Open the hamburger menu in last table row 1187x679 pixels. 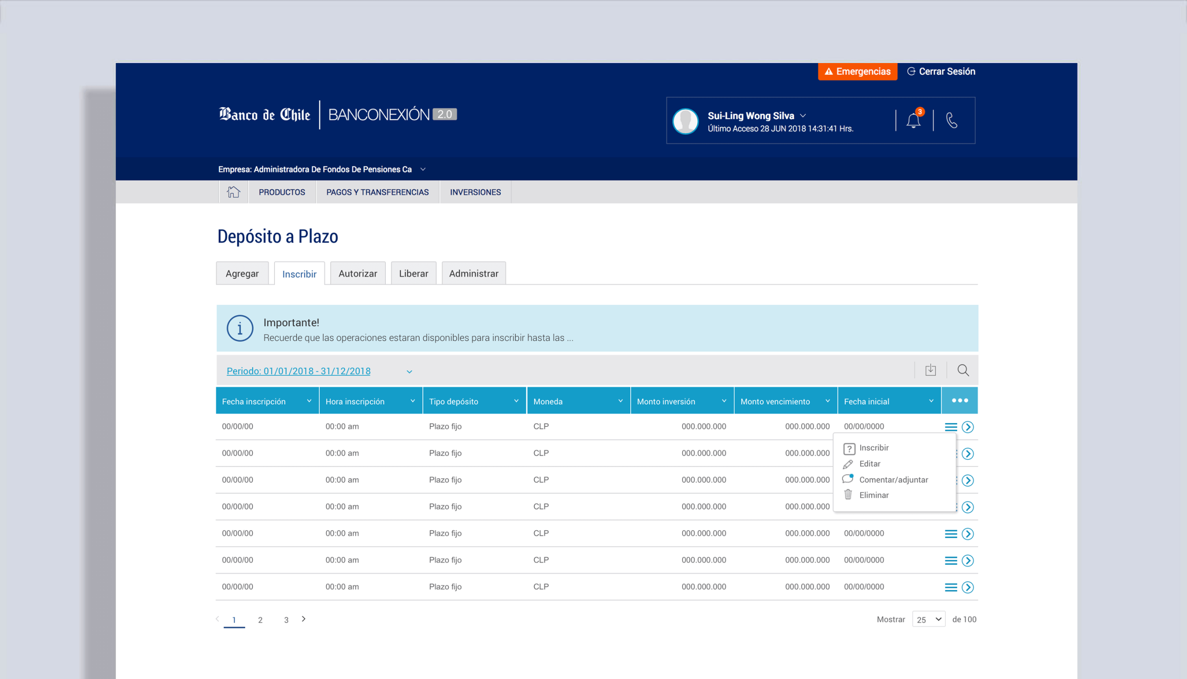click(951, 587)
